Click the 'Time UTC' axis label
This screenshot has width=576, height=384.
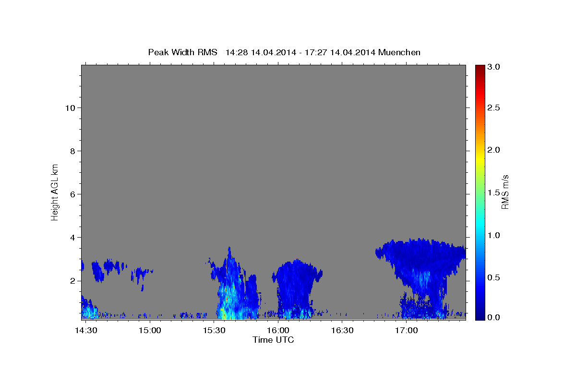point(273,340)
